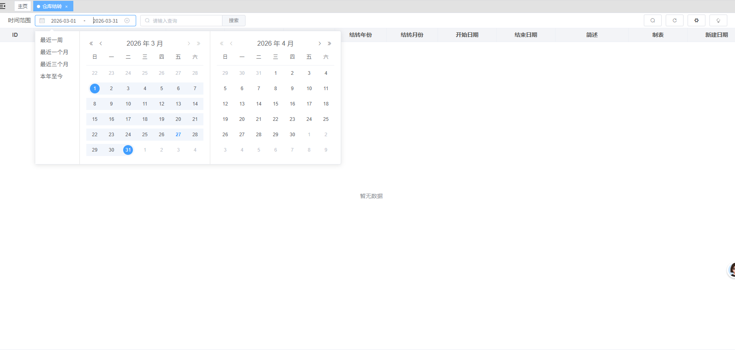Switch to the 主页 tab
This screenshot has width=735, height=361.
tap(23, 6)
